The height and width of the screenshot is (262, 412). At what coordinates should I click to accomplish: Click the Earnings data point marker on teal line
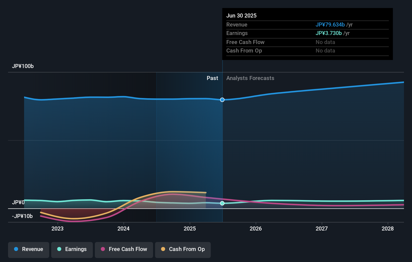click(x=222, y=203)
